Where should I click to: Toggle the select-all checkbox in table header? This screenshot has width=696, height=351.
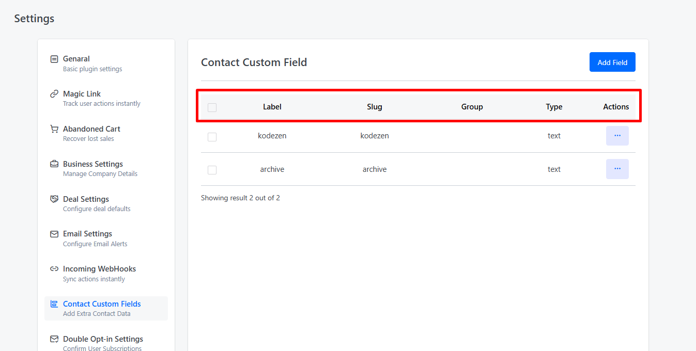click(x=212, y=107)
